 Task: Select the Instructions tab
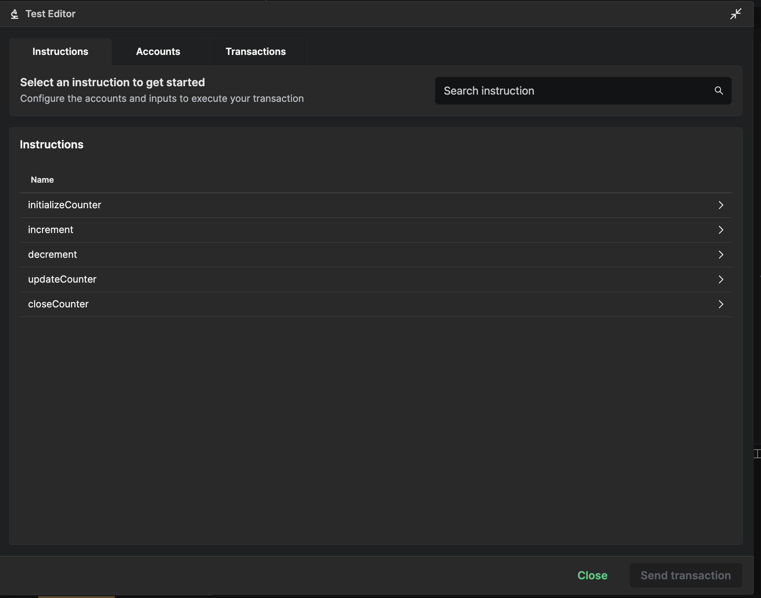pyautogui.click(x=60, y=51)
